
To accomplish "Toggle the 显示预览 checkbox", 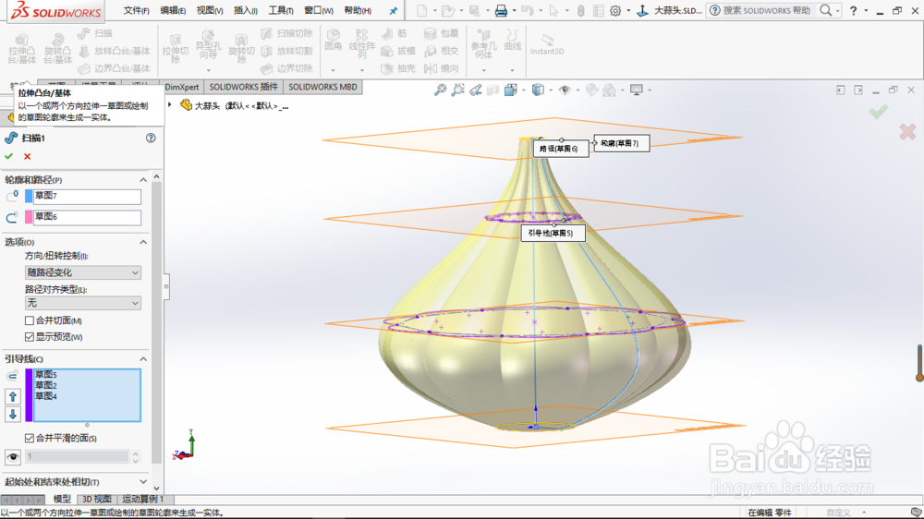I will tap(29, 337).
